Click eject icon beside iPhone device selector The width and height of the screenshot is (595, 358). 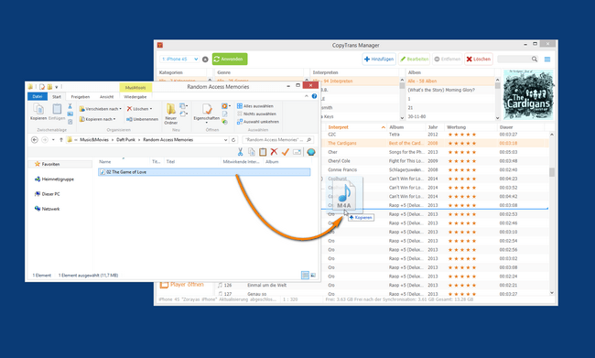point(205,60)
